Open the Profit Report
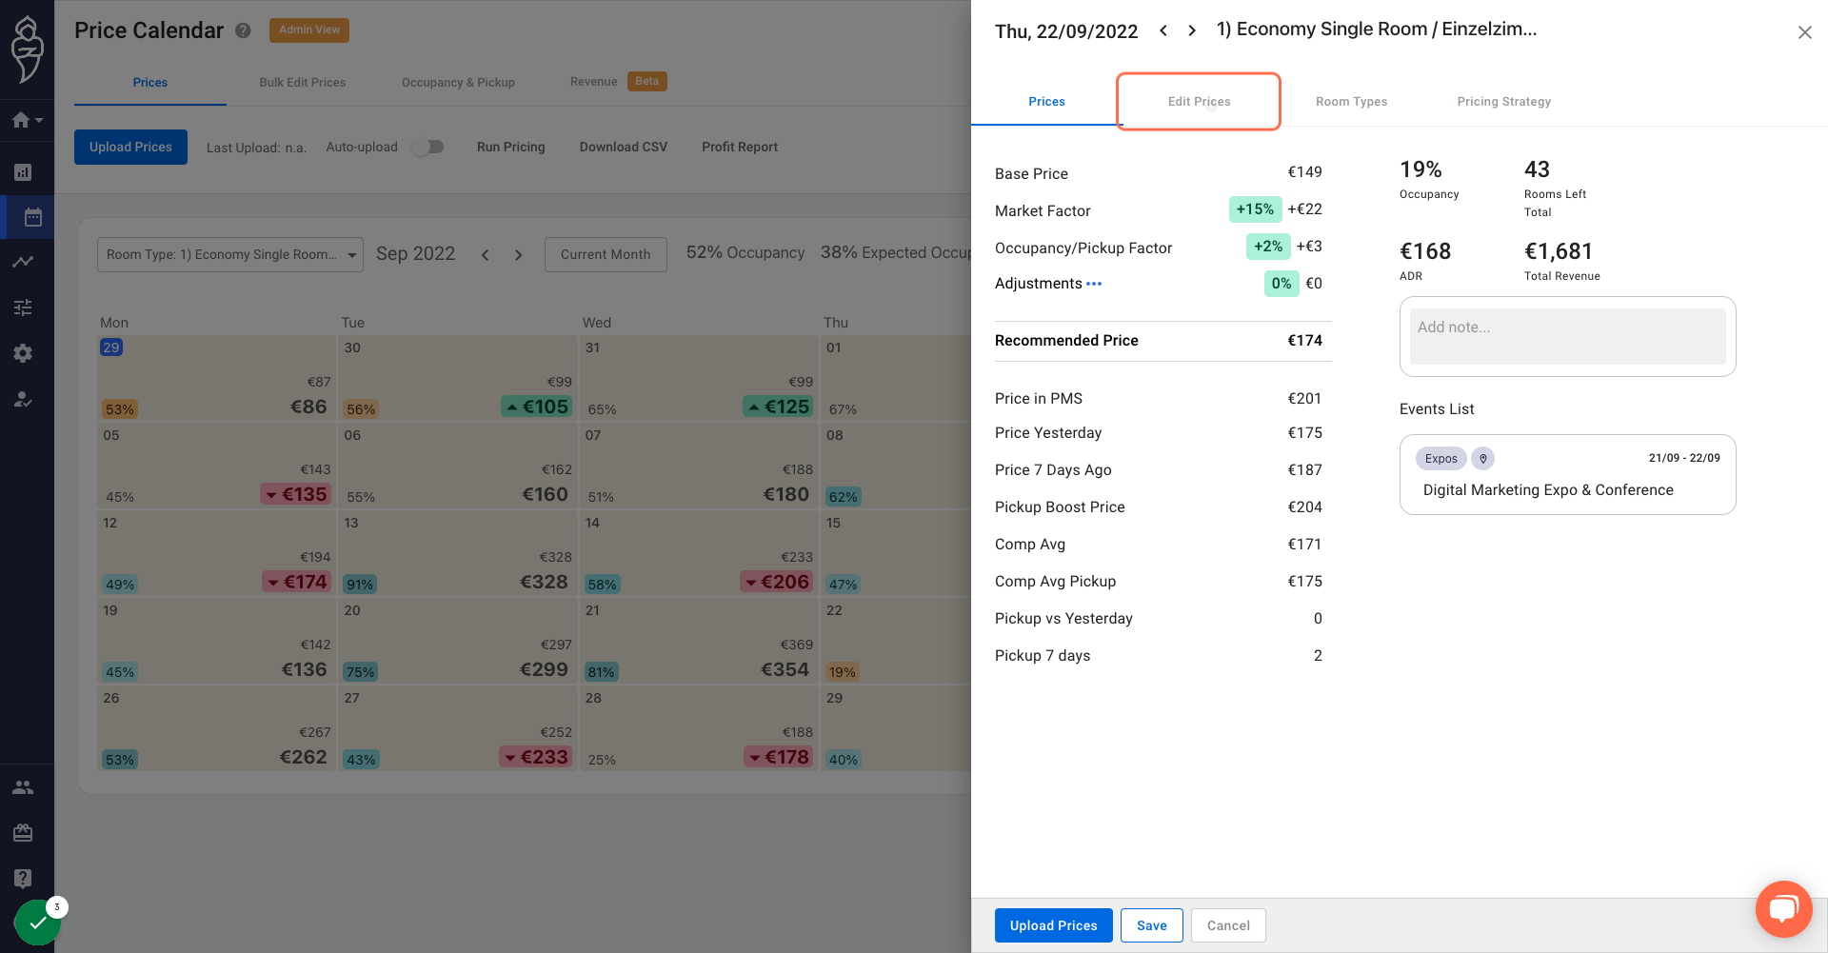The image size is (1828, 953). [x=740, y=147]
